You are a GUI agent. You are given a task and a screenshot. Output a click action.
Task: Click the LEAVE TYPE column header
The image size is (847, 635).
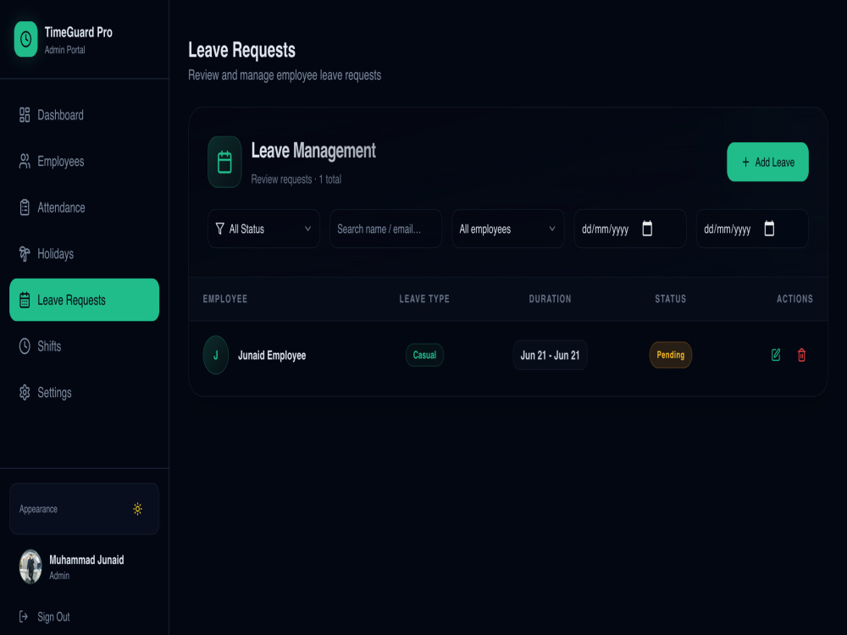(424, 299)
